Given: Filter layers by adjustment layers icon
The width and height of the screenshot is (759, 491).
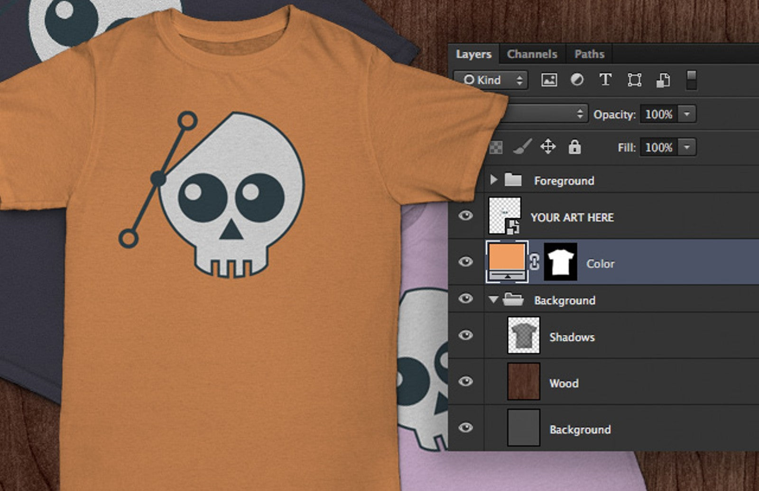Looking at the screenshot, I should click(x=577, y=80).
